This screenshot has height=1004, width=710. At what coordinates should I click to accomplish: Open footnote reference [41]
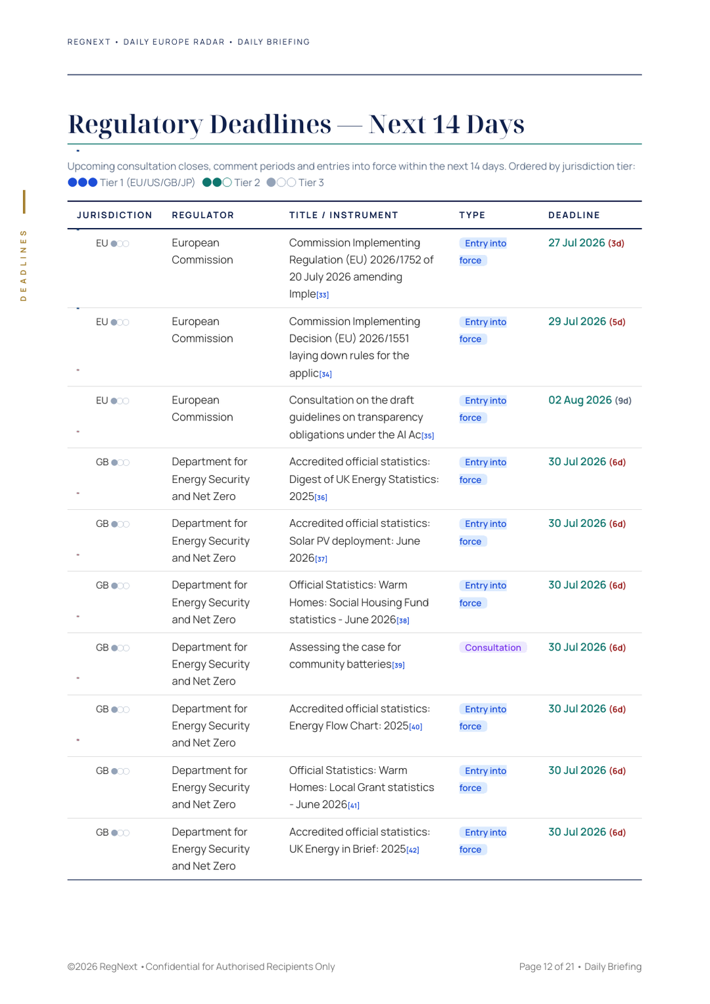[x=354, y=806]
